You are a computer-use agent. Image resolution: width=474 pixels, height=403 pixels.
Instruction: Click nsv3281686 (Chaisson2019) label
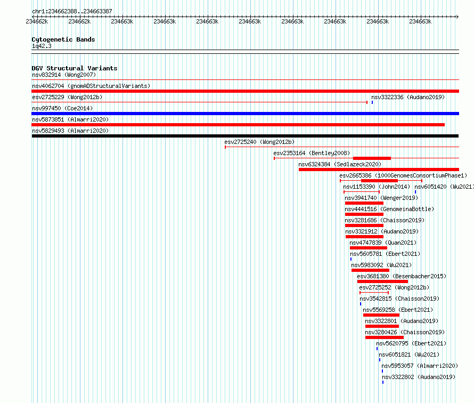tap(385, 220)
